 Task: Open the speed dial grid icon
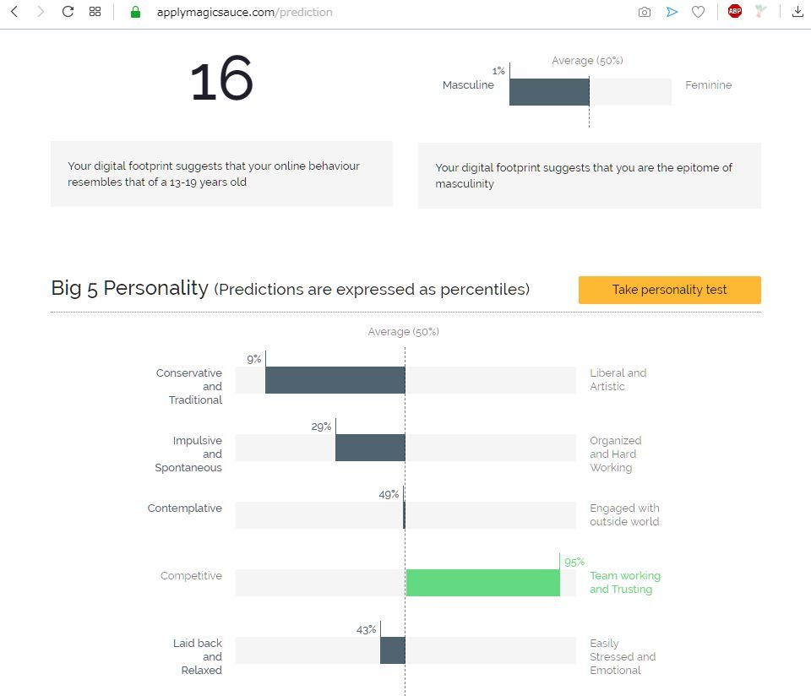pyautogui.click(x=95, y=12)
